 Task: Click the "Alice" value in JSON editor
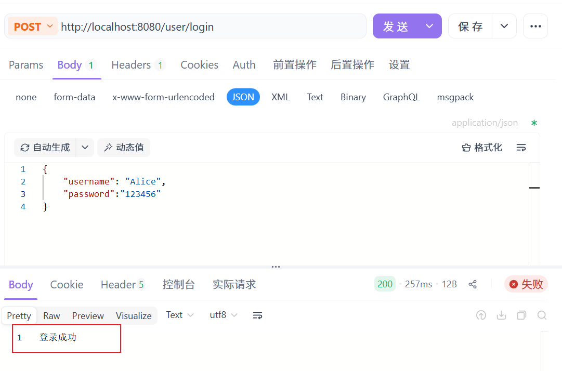pyautogui.click(x=143, y=181)
